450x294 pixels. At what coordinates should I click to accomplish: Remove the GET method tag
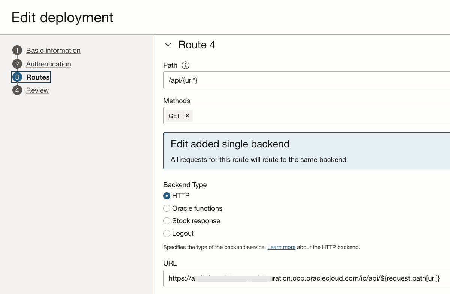pos(187,116)
